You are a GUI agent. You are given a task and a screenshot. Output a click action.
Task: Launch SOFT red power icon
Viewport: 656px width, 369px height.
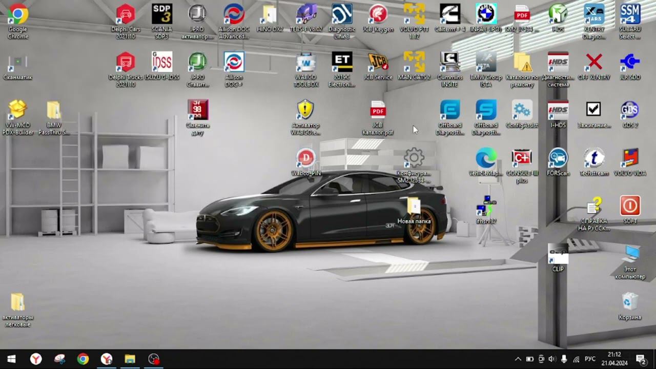630,210
